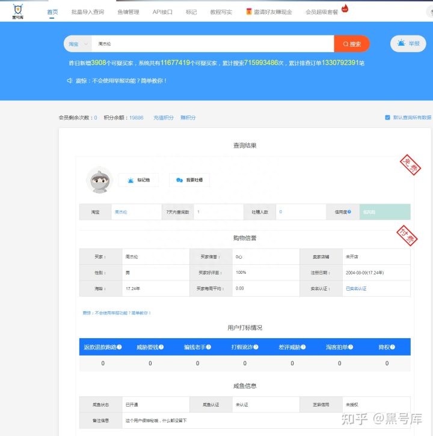433x436 pixels.
Task: Click the 淘客拍单 help icon
Action: [x=350, y=347]
